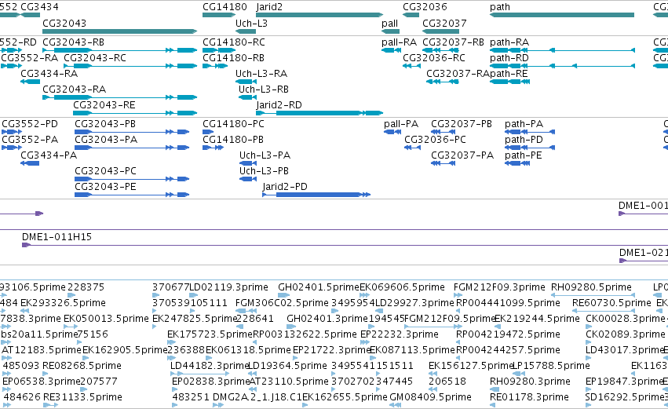
Task: Click protein CG32043-PE label
Action: pyautogui.click(x=105, y=187)
